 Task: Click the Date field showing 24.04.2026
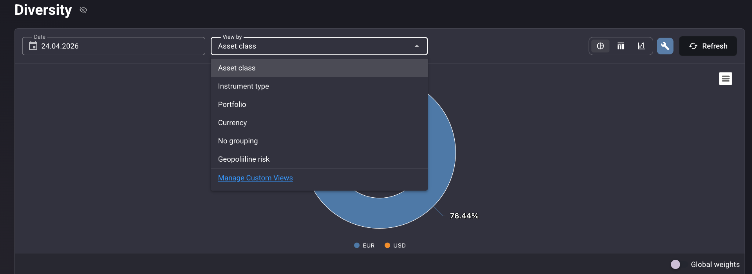click(114, 46)
